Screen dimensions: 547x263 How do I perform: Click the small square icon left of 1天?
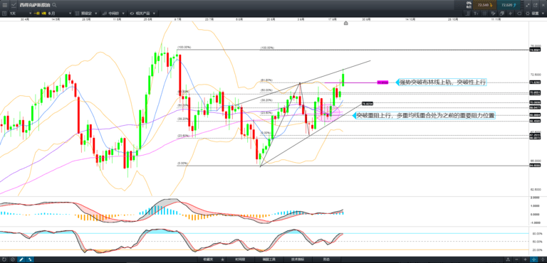pyautogui.click(x=4, y=14)
